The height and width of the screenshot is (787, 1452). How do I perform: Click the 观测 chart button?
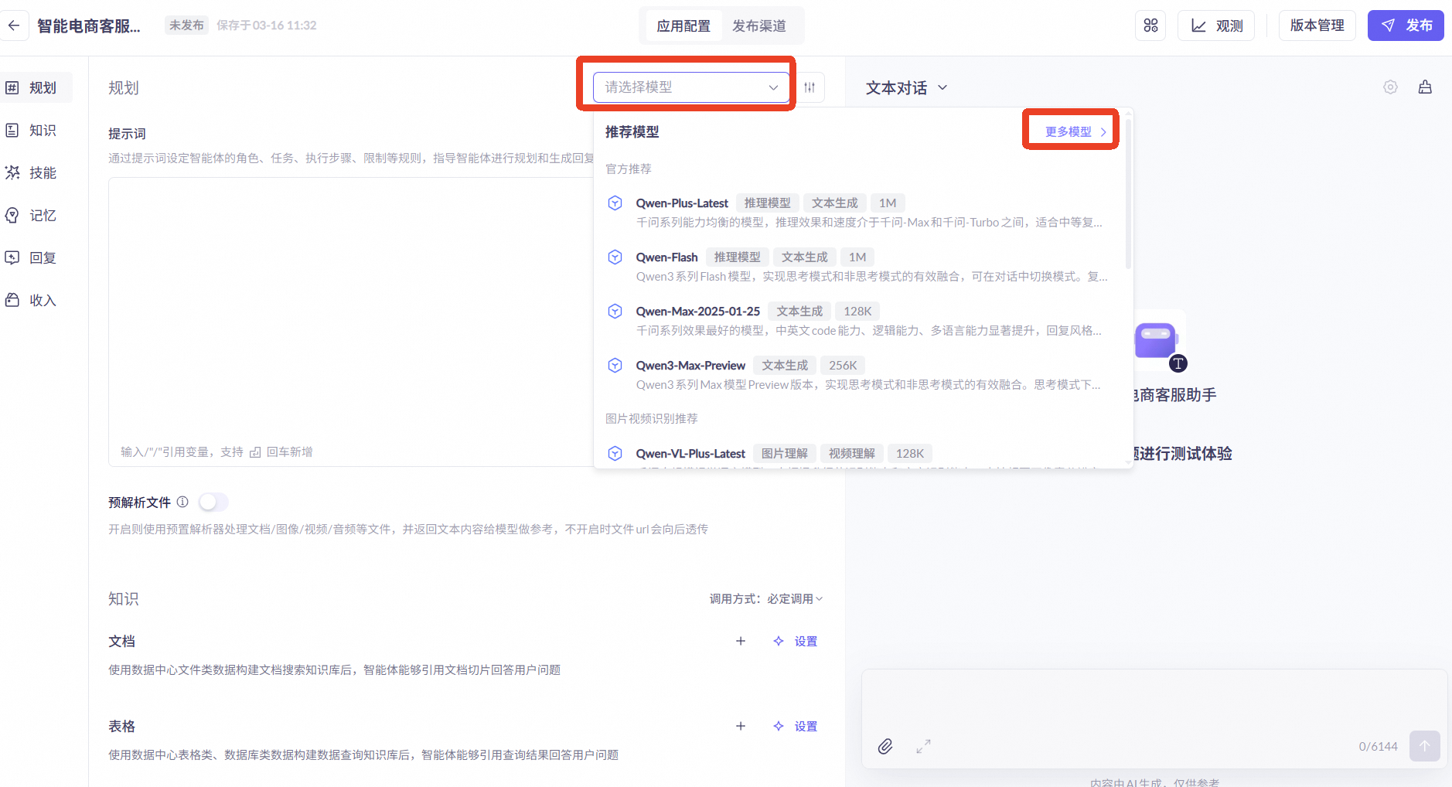click(1216, 26)
